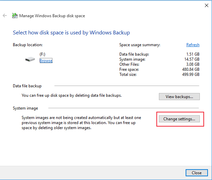Open Change settings... for system image
Viewport: 212px width, 180px height.
[179, 119]
